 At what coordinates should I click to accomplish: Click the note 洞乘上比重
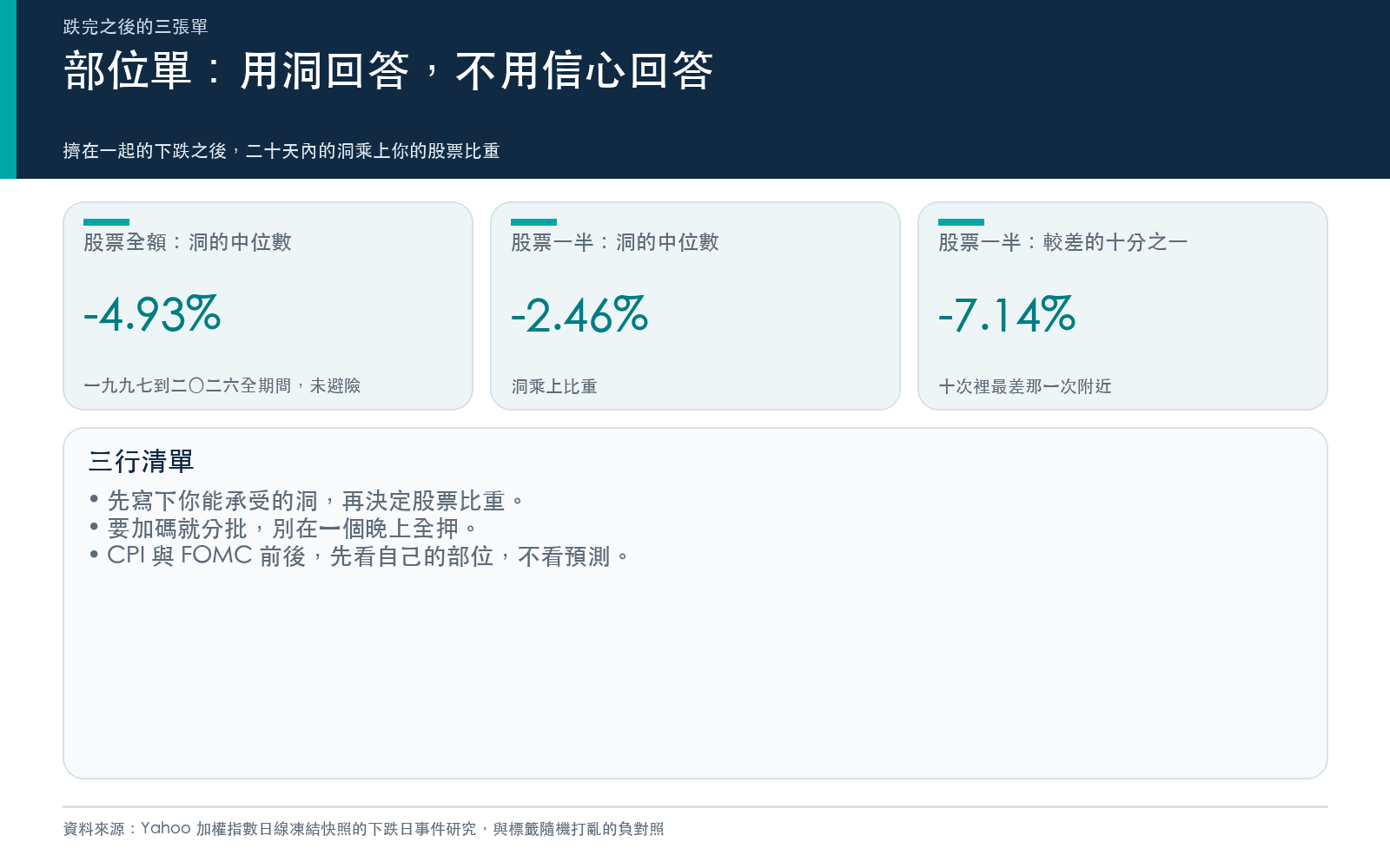tap(554, 386)
